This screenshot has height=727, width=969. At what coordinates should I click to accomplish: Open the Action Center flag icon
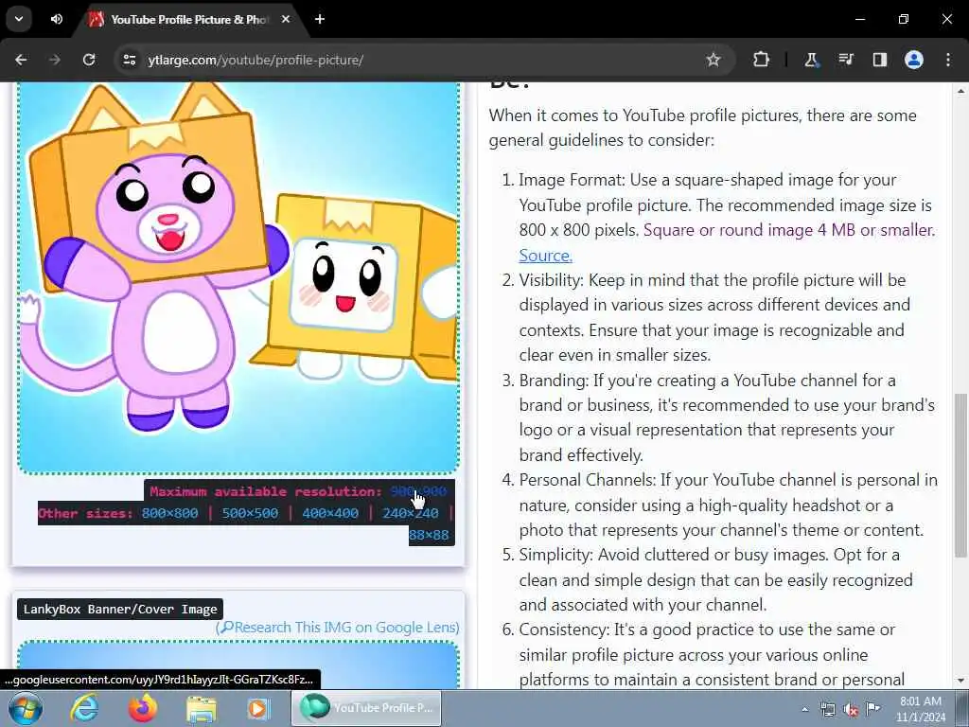point(872,708)
